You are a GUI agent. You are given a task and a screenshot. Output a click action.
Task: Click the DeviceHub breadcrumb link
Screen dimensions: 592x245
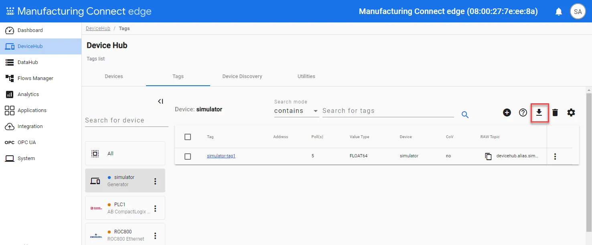click(x=98, y=28)
